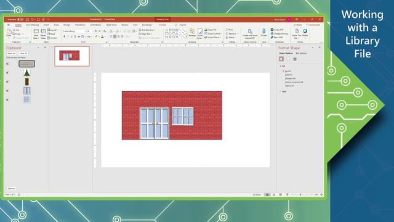Collapse the Fill section
394x222 pixels.
coord(281,66)
